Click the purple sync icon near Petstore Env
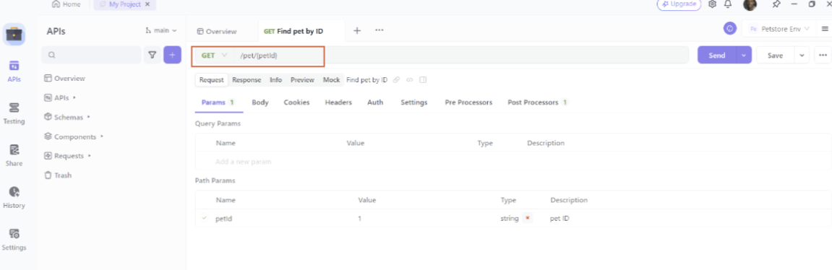 tap(730, 29)
